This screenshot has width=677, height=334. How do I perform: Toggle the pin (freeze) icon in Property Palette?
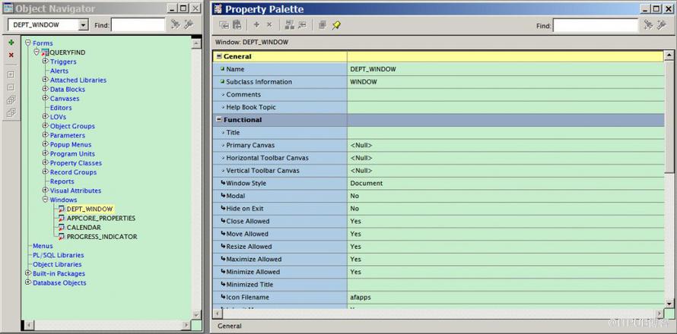pyautogui.click(x=336, y=25)
